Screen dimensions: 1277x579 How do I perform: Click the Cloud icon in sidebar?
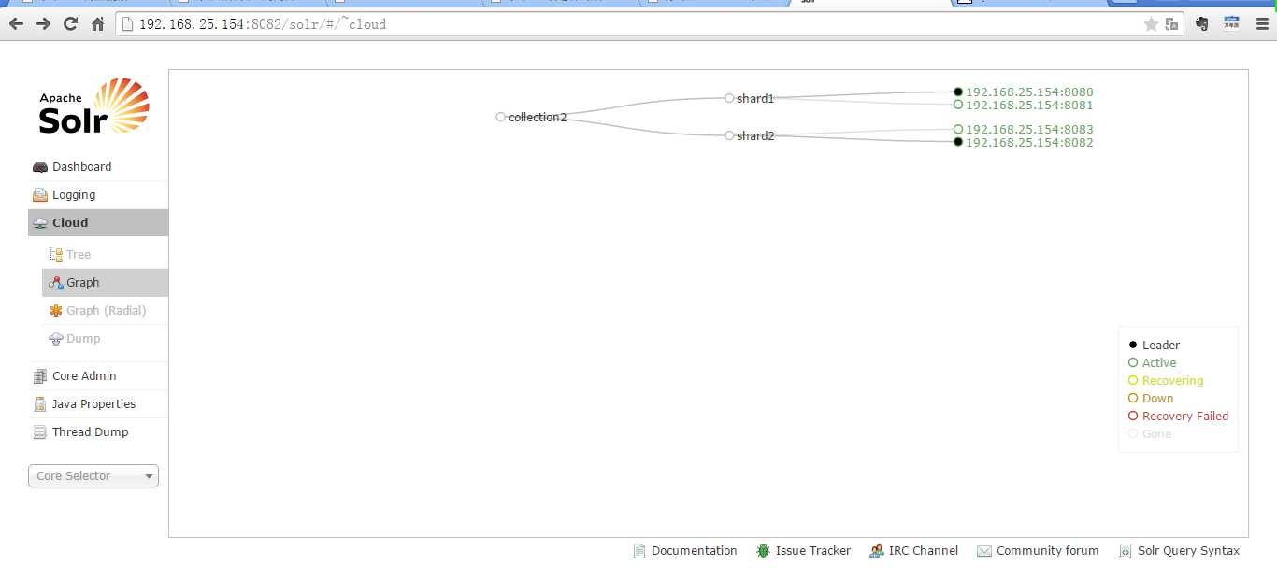tap(39, 223)
